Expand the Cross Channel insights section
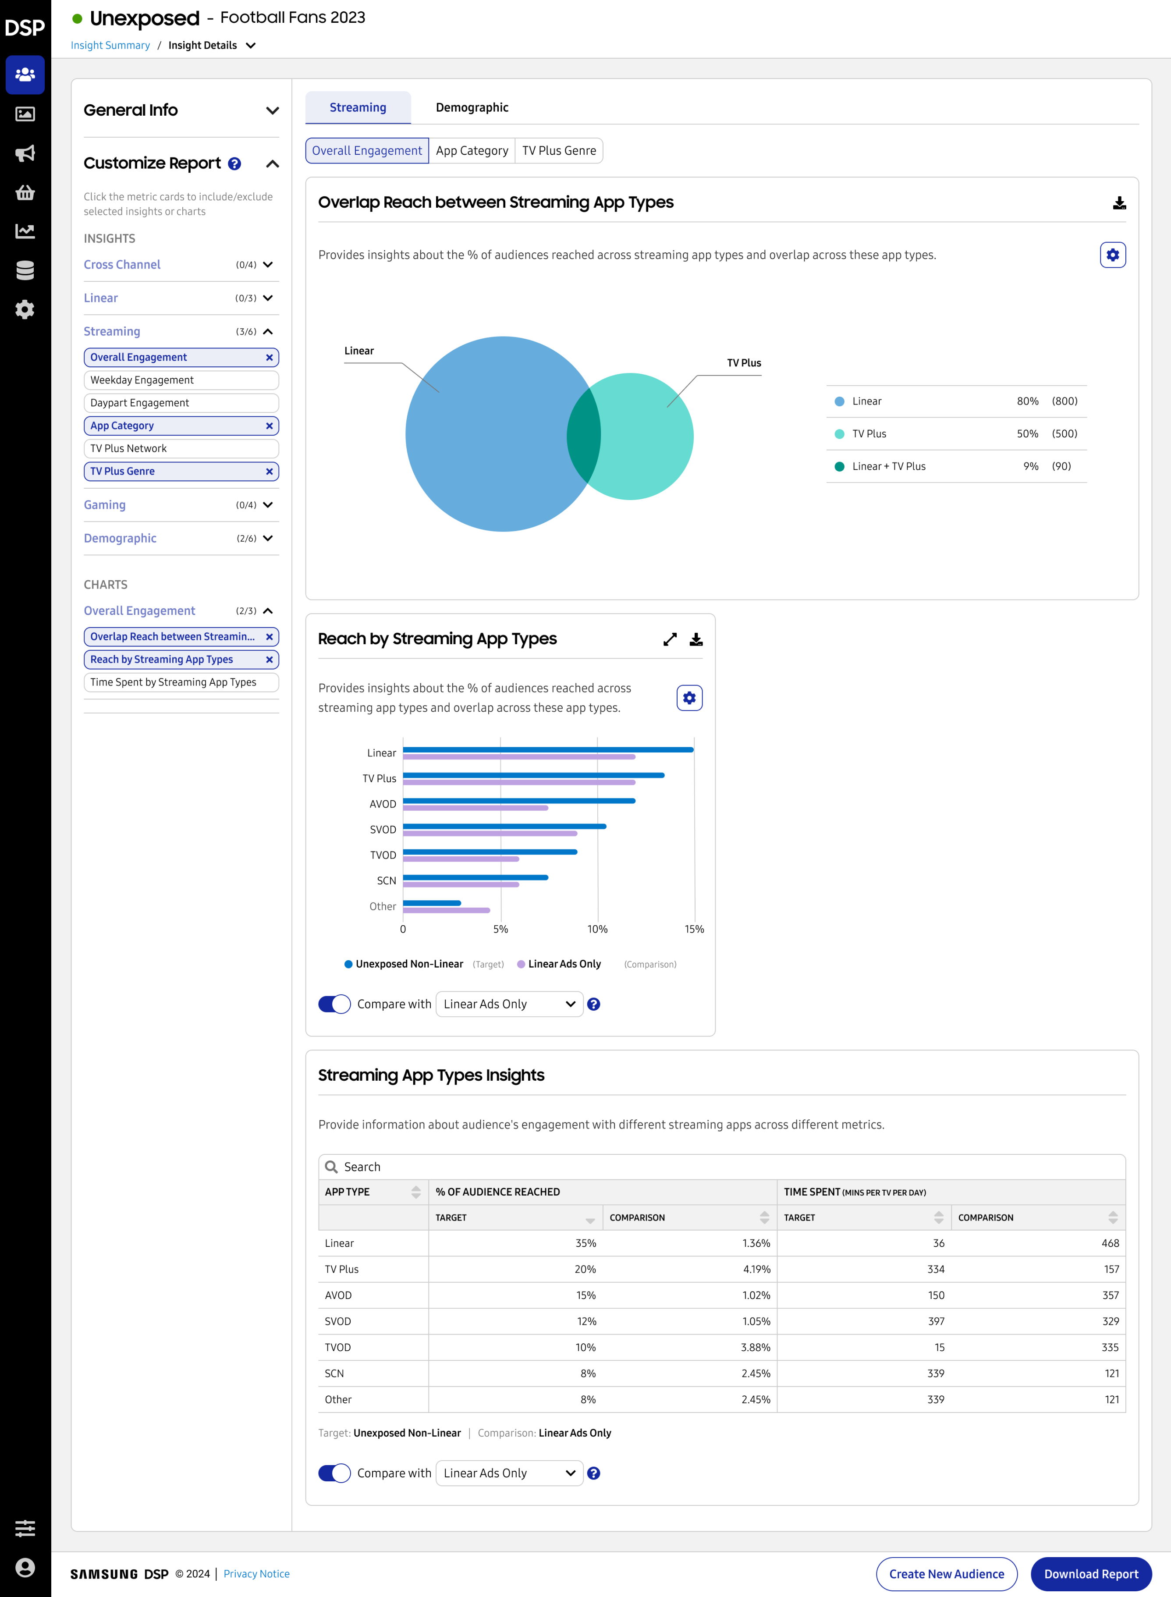The image size is (1171, 1597). [x=268, y=264]
